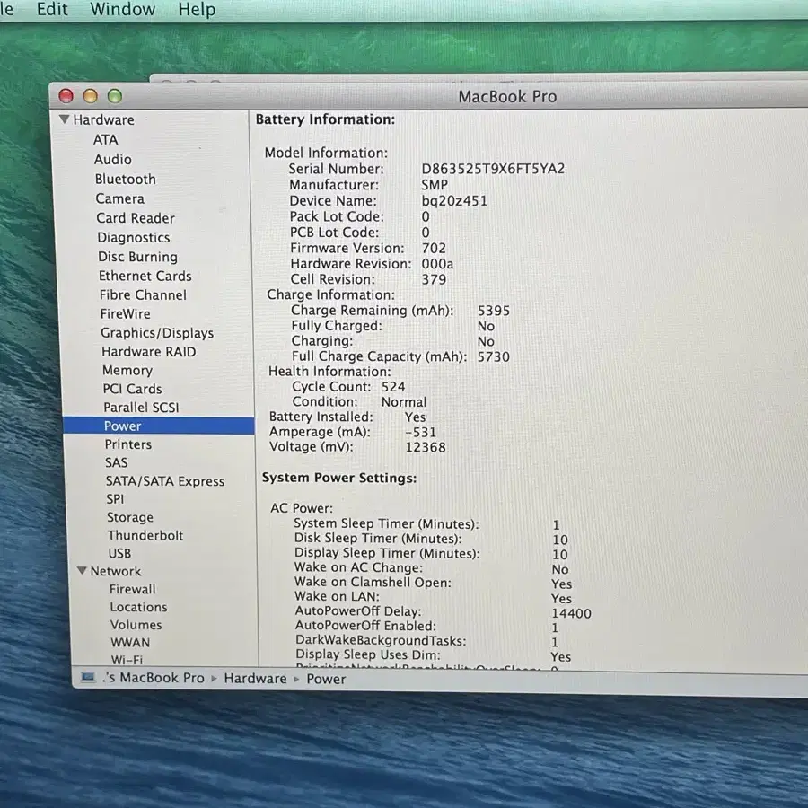808x808 pixels.
Task: Collapse the Hardware section triangle
Action: pos(65,119)
